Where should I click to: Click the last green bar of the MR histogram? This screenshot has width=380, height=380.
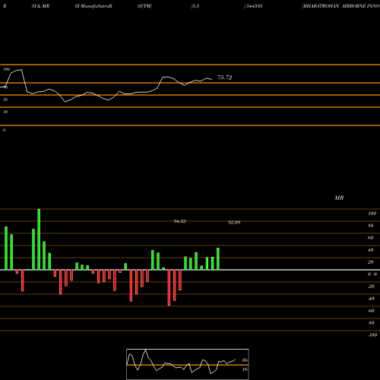click(x=218, y=258)
